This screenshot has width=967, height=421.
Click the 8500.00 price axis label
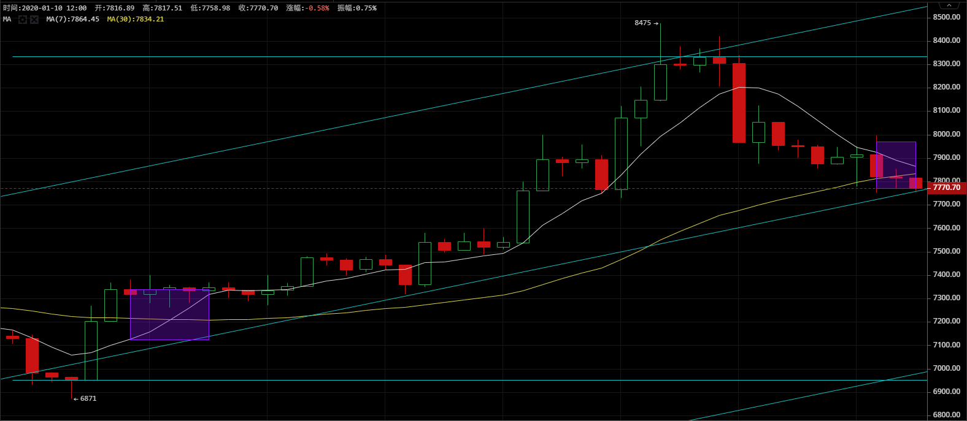pos(947,17)
